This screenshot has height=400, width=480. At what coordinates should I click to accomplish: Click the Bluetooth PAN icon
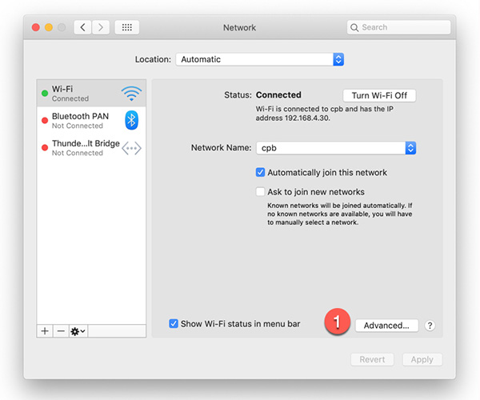point(131,121)
